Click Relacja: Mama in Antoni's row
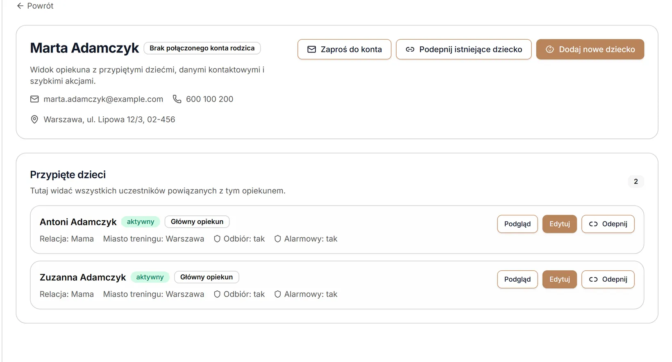672x362 pixels. pos(67,239)
